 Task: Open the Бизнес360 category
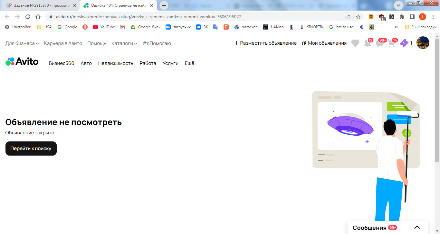[62, 63]
